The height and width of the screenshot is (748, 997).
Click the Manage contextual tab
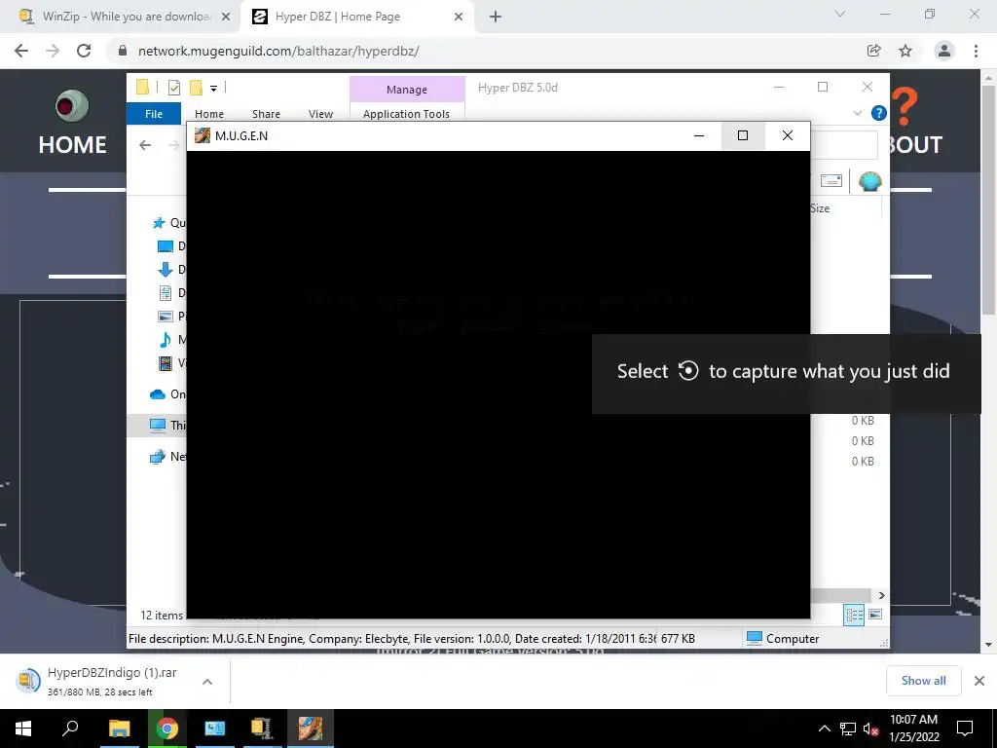tap(407, 90)
